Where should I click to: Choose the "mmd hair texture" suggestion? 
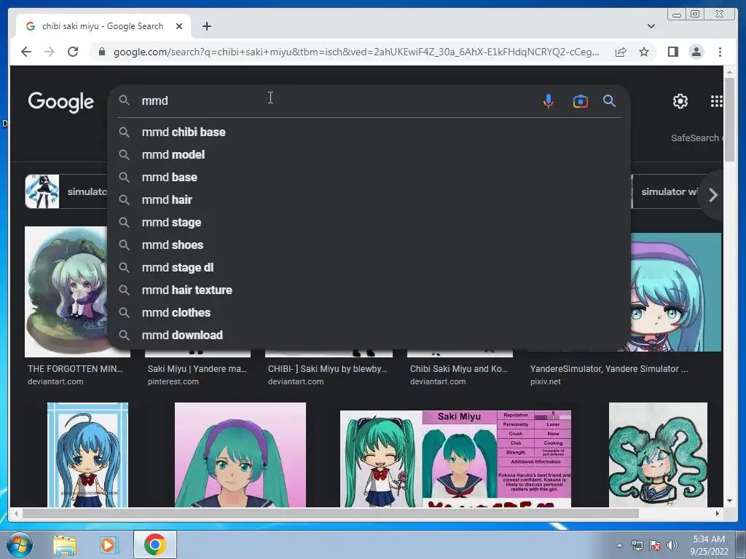(x=369, y=290)
